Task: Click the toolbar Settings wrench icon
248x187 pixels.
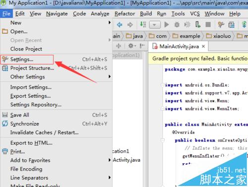Action: [221, 25]
